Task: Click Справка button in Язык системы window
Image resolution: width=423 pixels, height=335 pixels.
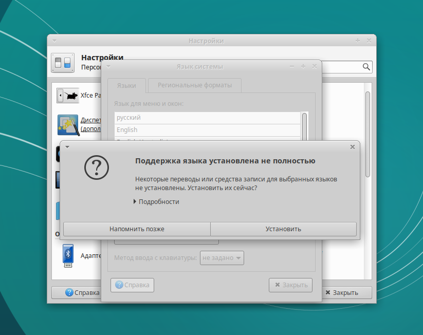Action: (x=132, y=285)
